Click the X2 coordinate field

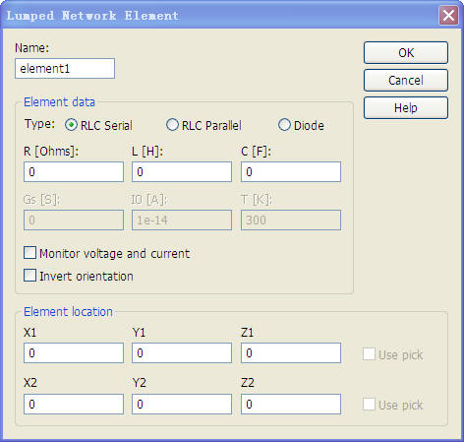[74, 404]
